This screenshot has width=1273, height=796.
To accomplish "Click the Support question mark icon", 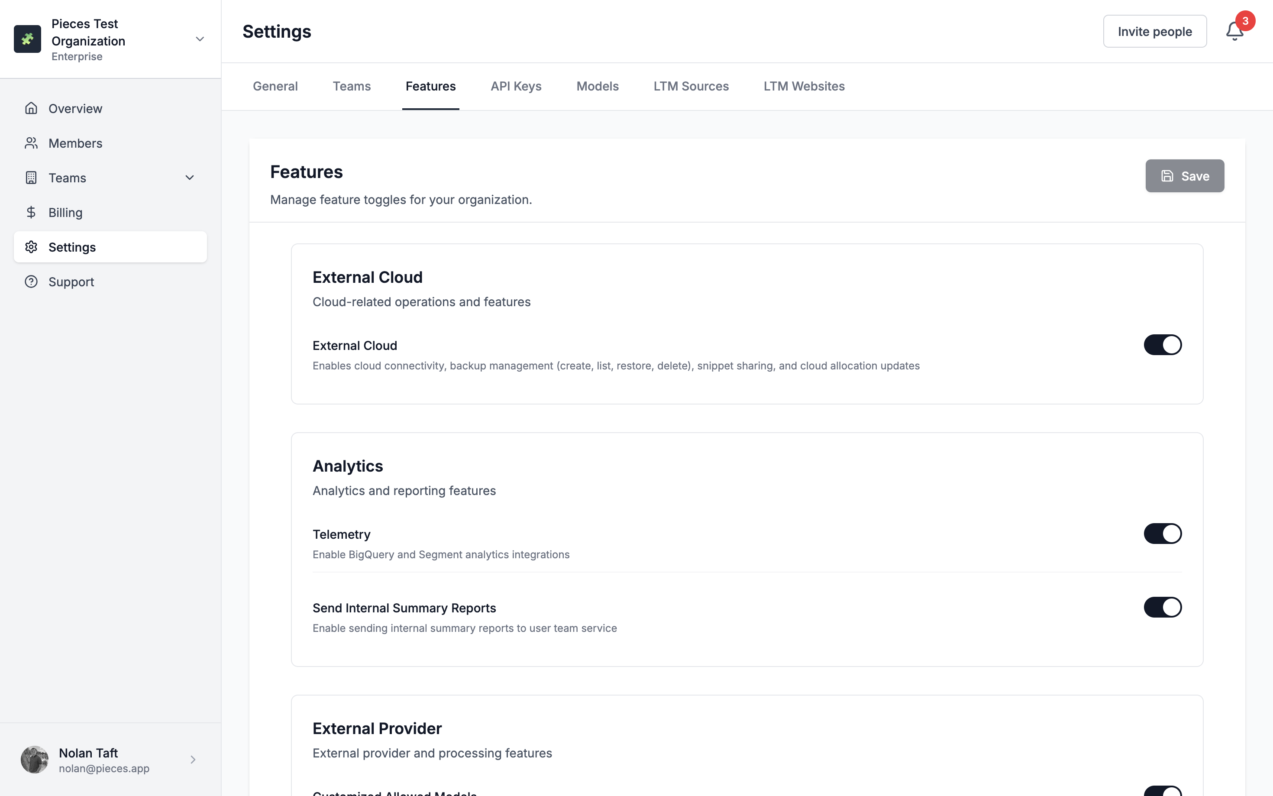I will [31, 282].
